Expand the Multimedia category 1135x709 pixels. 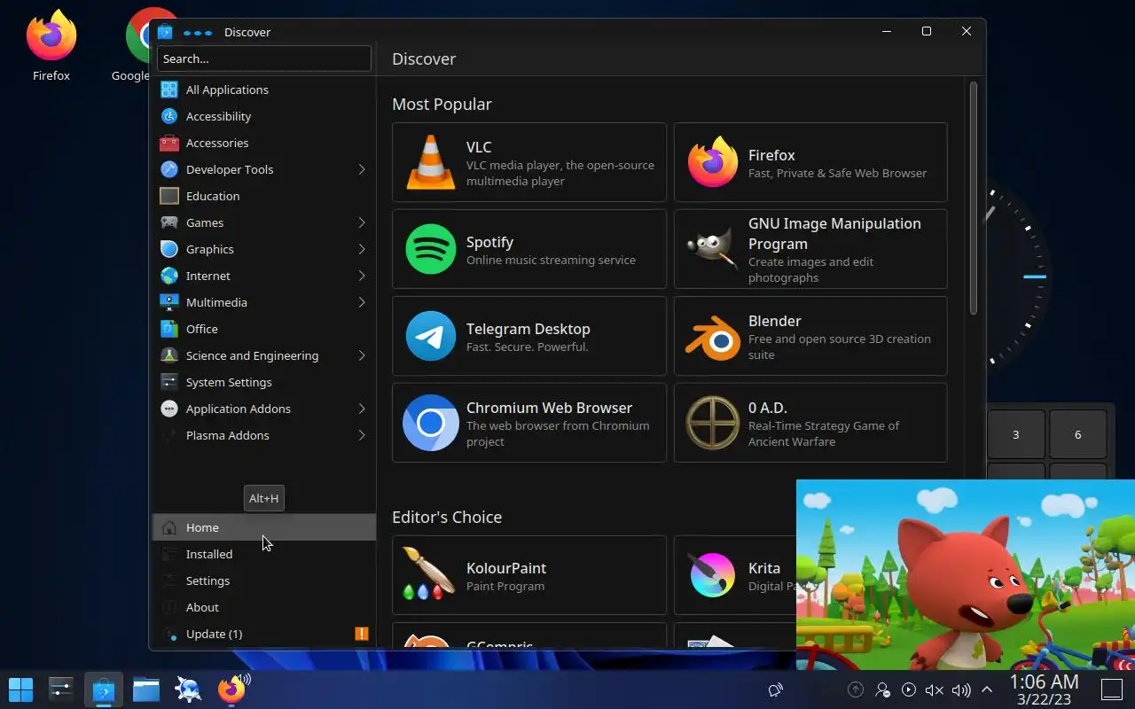(362, 302)
